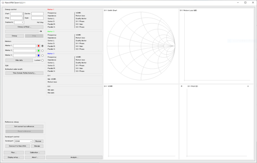Focus the Stop frequency field
Image resolution: width=257 pixels, height=163 pixels.
click(16, 18)
